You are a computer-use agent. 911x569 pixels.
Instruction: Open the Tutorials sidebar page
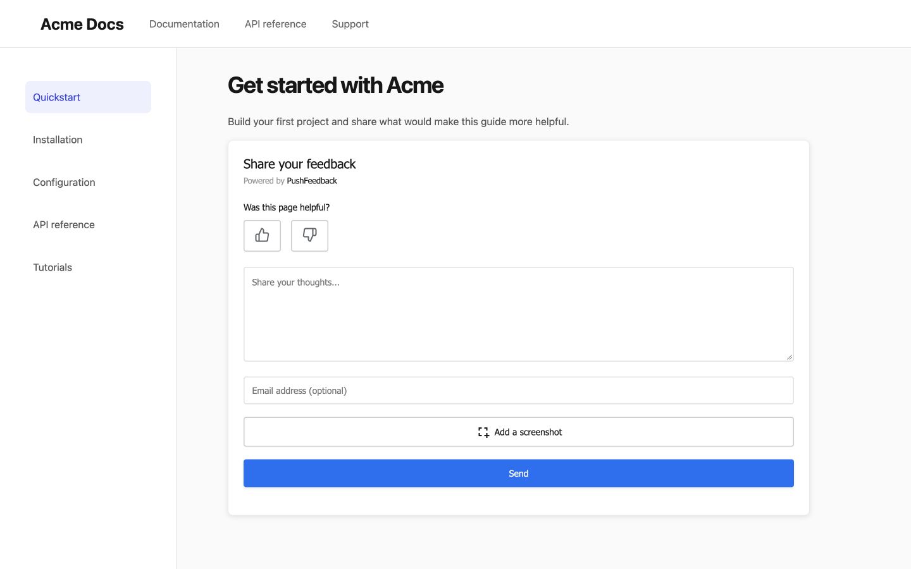[x=88, y=267]
